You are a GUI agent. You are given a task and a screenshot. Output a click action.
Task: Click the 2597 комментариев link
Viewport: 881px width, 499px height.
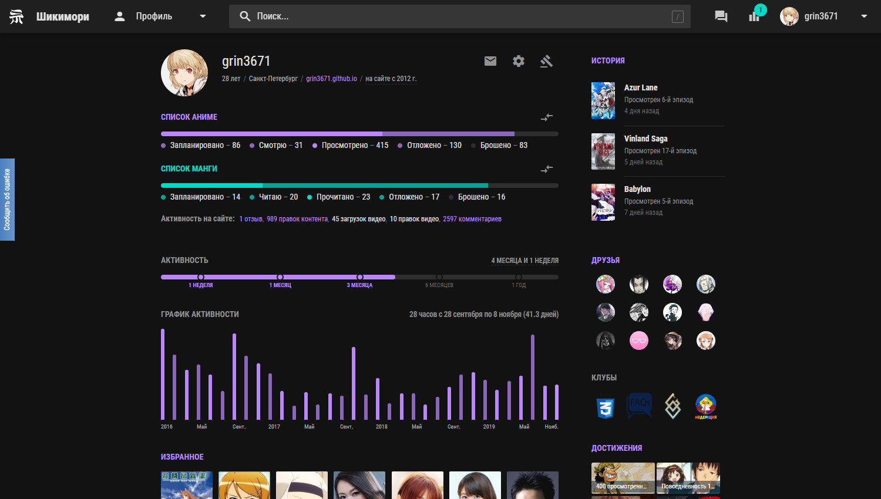[x=472, y=219]
